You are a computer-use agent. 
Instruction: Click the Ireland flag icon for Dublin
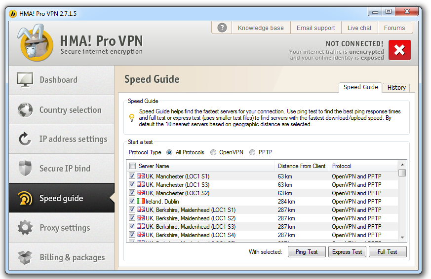(x=141, y=201)
